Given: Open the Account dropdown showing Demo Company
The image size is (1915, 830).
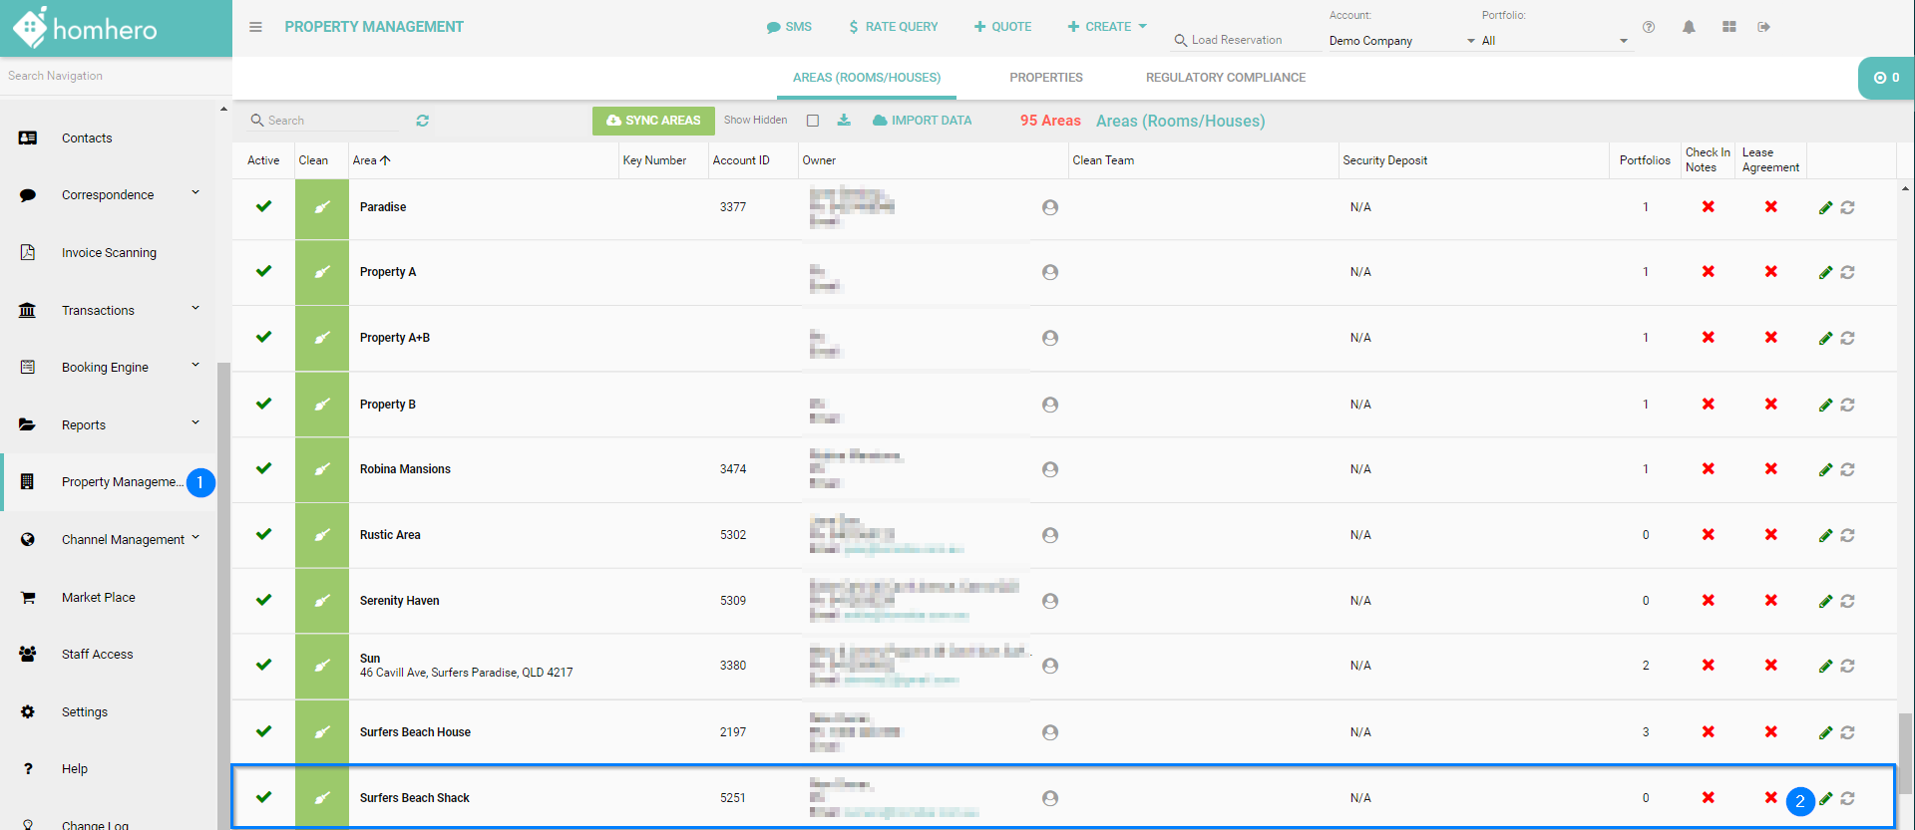Looking at the screenshot, I should pyautogui.click(x=1400, y=41).
